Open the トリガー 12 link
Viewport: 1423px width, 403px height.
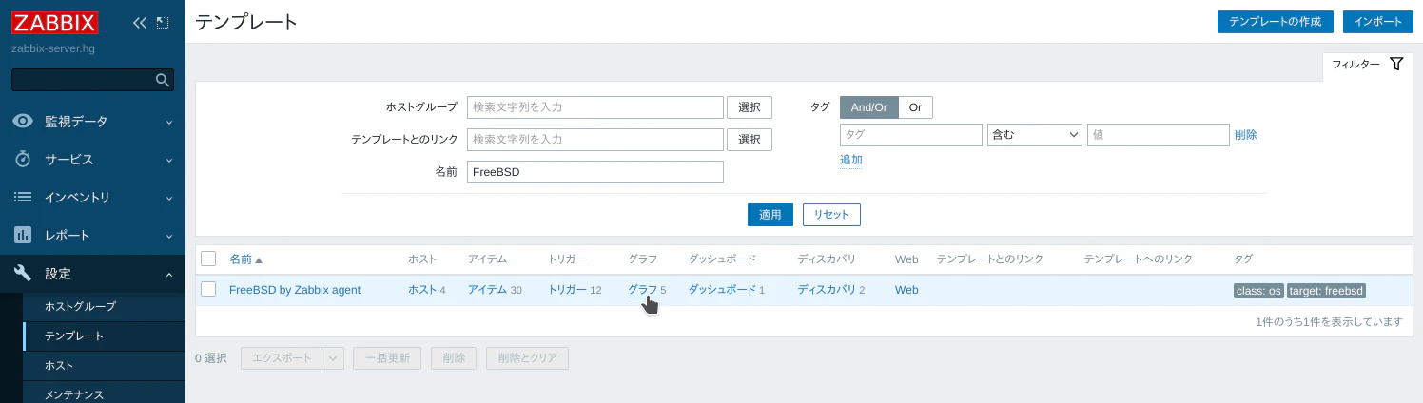[567, 290]
